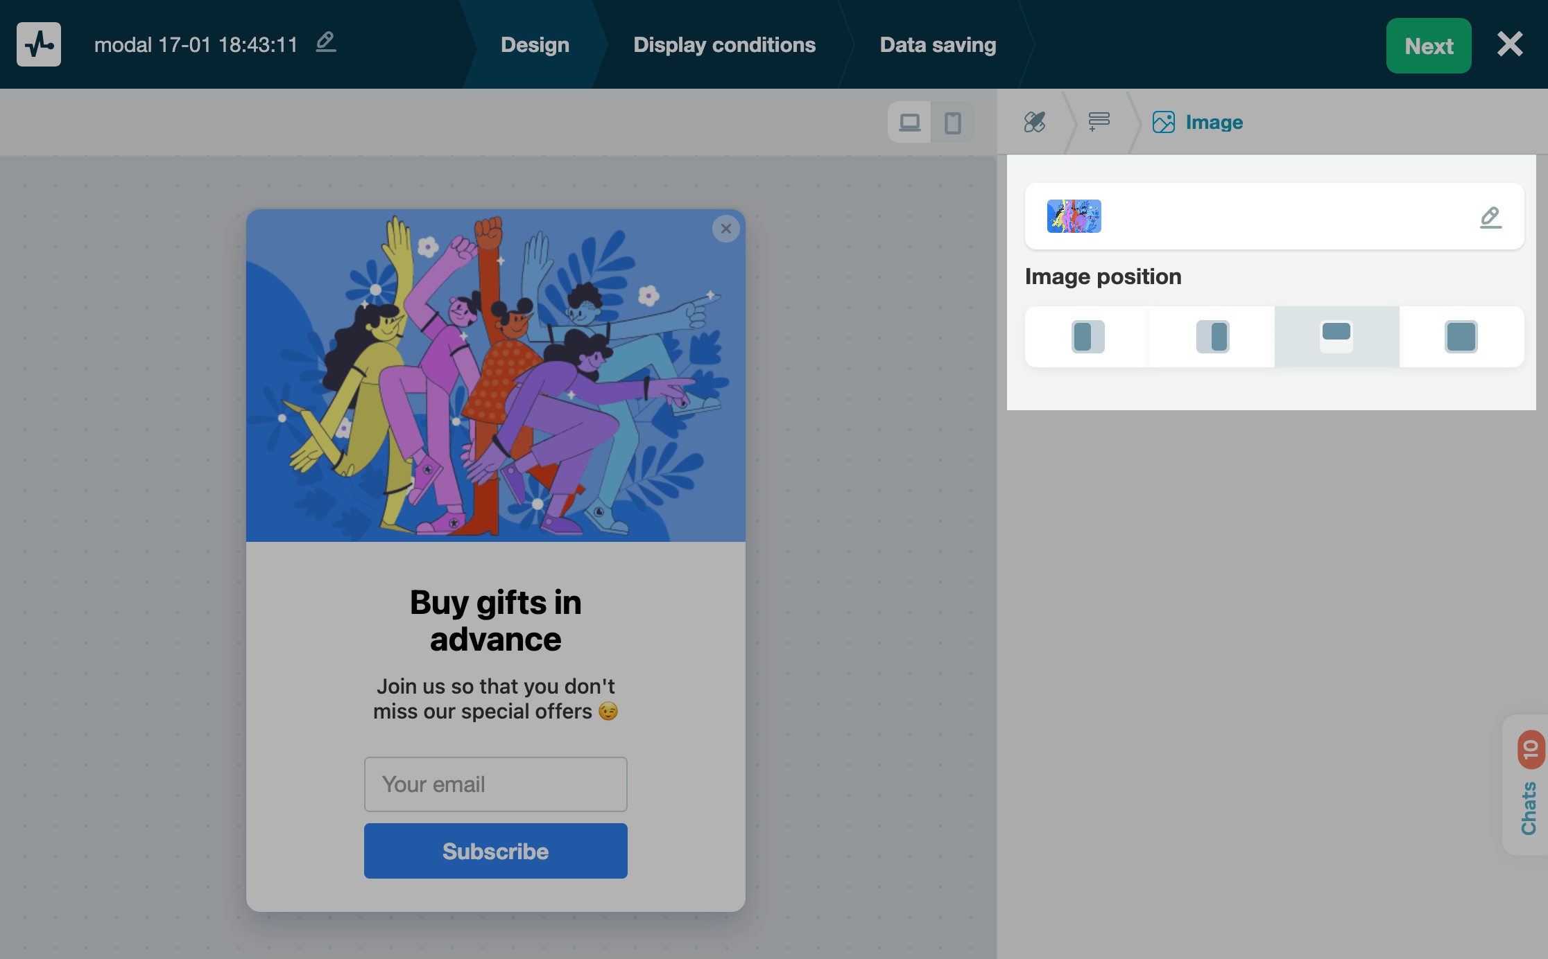Open the blocks list breadcrumb icon
Image resolution: width=1548 pixels, height=959 pixels.
pyautogui.click(x=1099, y=123)
